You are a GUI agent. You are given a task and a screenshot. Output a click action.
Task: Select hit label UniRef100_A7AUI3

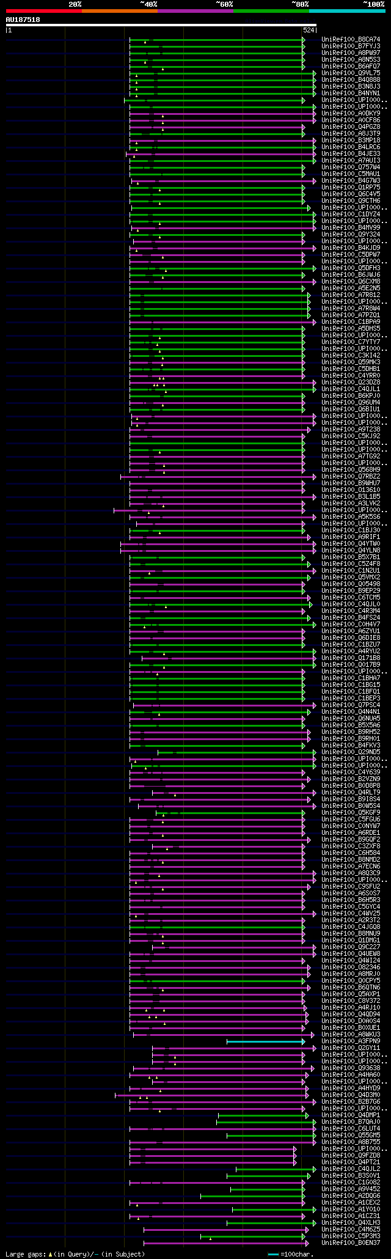(x=351, y=160)
